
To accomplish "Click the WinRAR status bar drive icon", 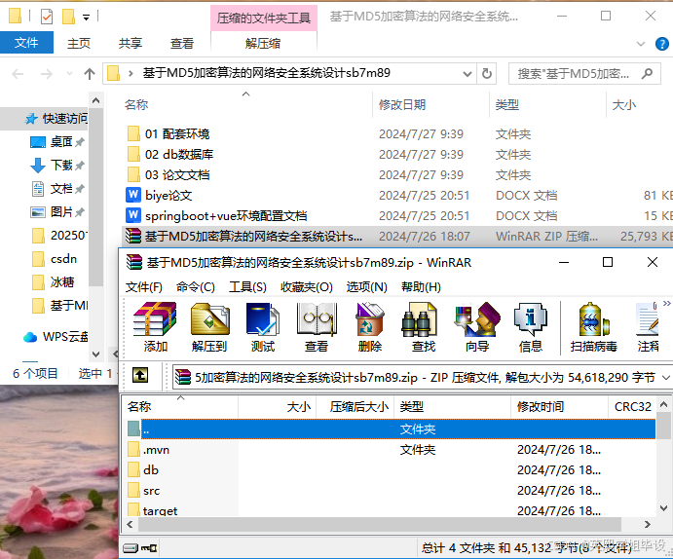I will click(x=131, y=548).
